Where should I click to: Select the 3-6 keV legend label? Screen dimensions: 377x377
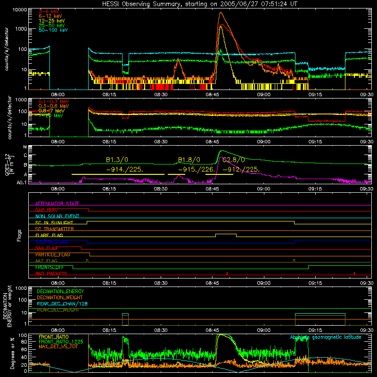click(x=49, y=11)
